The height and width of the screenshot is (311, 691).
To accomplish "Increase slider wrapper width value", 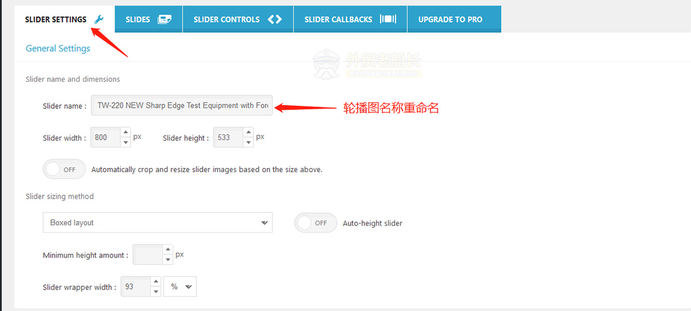I will click(155, 282).
